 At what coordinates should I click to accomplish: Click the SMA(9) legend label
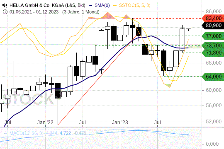[x=102, y=5]
